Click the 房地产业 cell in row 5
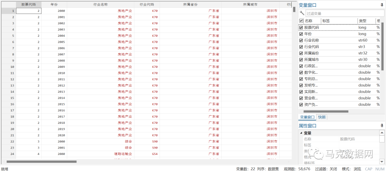This screenshot has height=171, width=386. pyautogui.click(x=100, y=36)
